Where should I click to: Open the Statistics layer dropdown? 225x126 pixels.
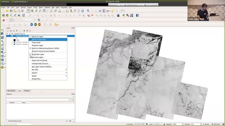click(x=40, y=97)
